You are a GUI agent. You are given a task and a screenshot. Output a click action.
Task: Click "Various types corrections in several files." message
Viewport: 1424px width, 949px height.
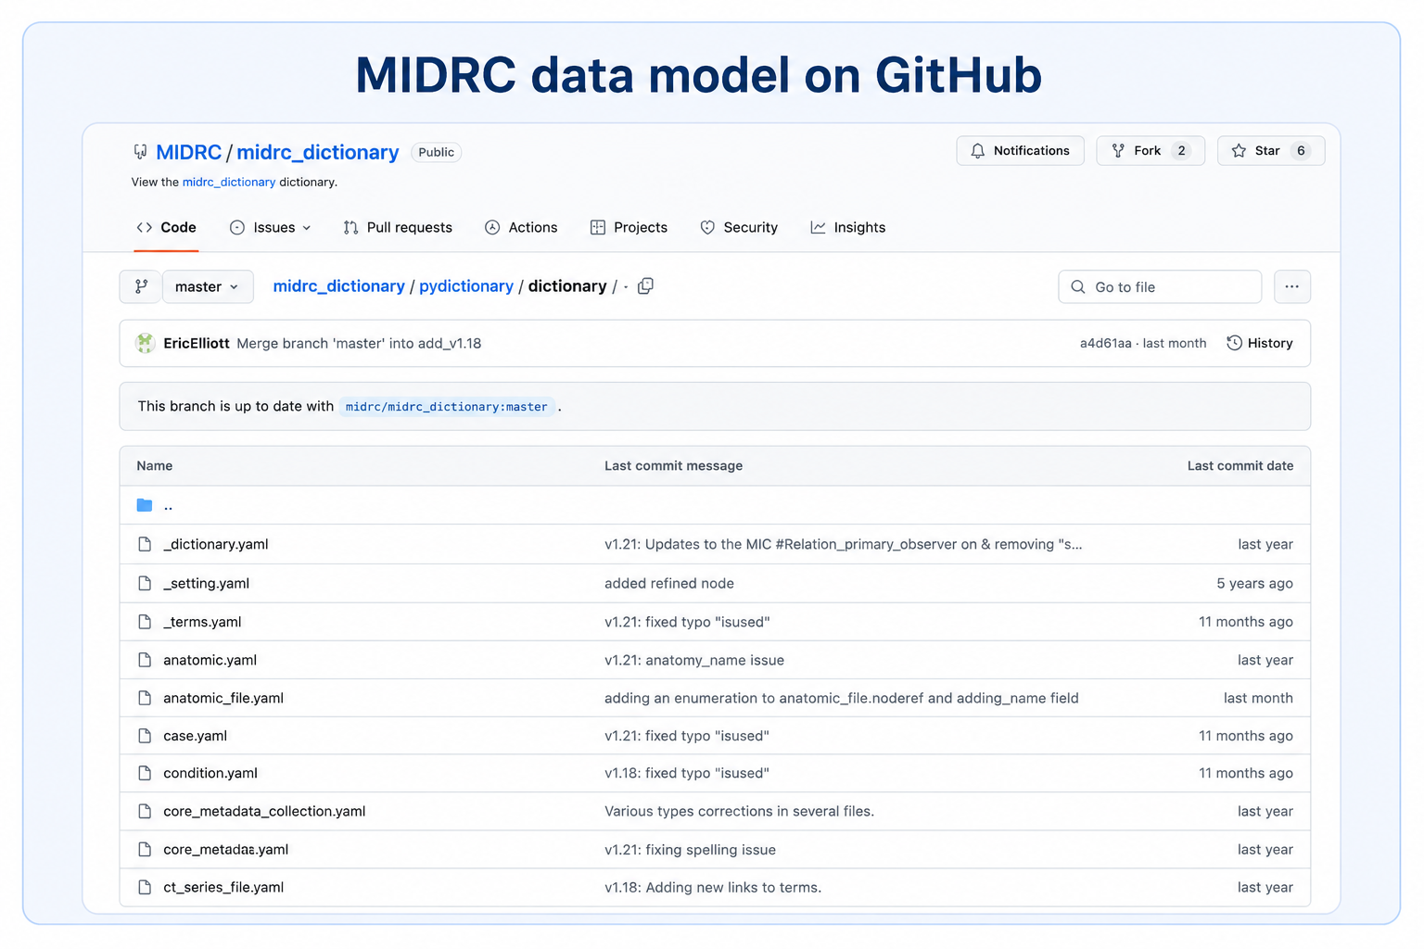739,811
